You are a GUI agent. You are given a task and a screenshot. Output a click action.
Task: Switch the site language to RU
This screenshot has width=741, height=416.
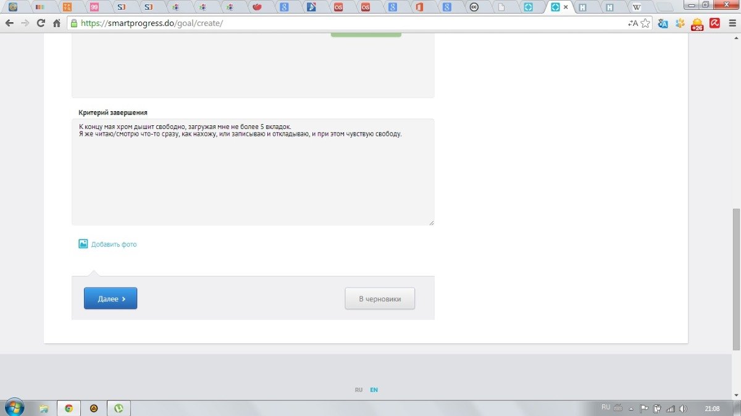tap(359, 390)
